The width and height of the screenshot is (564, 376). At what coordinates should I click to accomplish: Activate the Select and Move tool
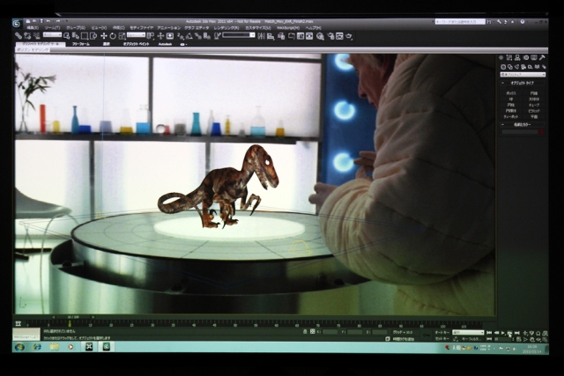pos(104,35)
